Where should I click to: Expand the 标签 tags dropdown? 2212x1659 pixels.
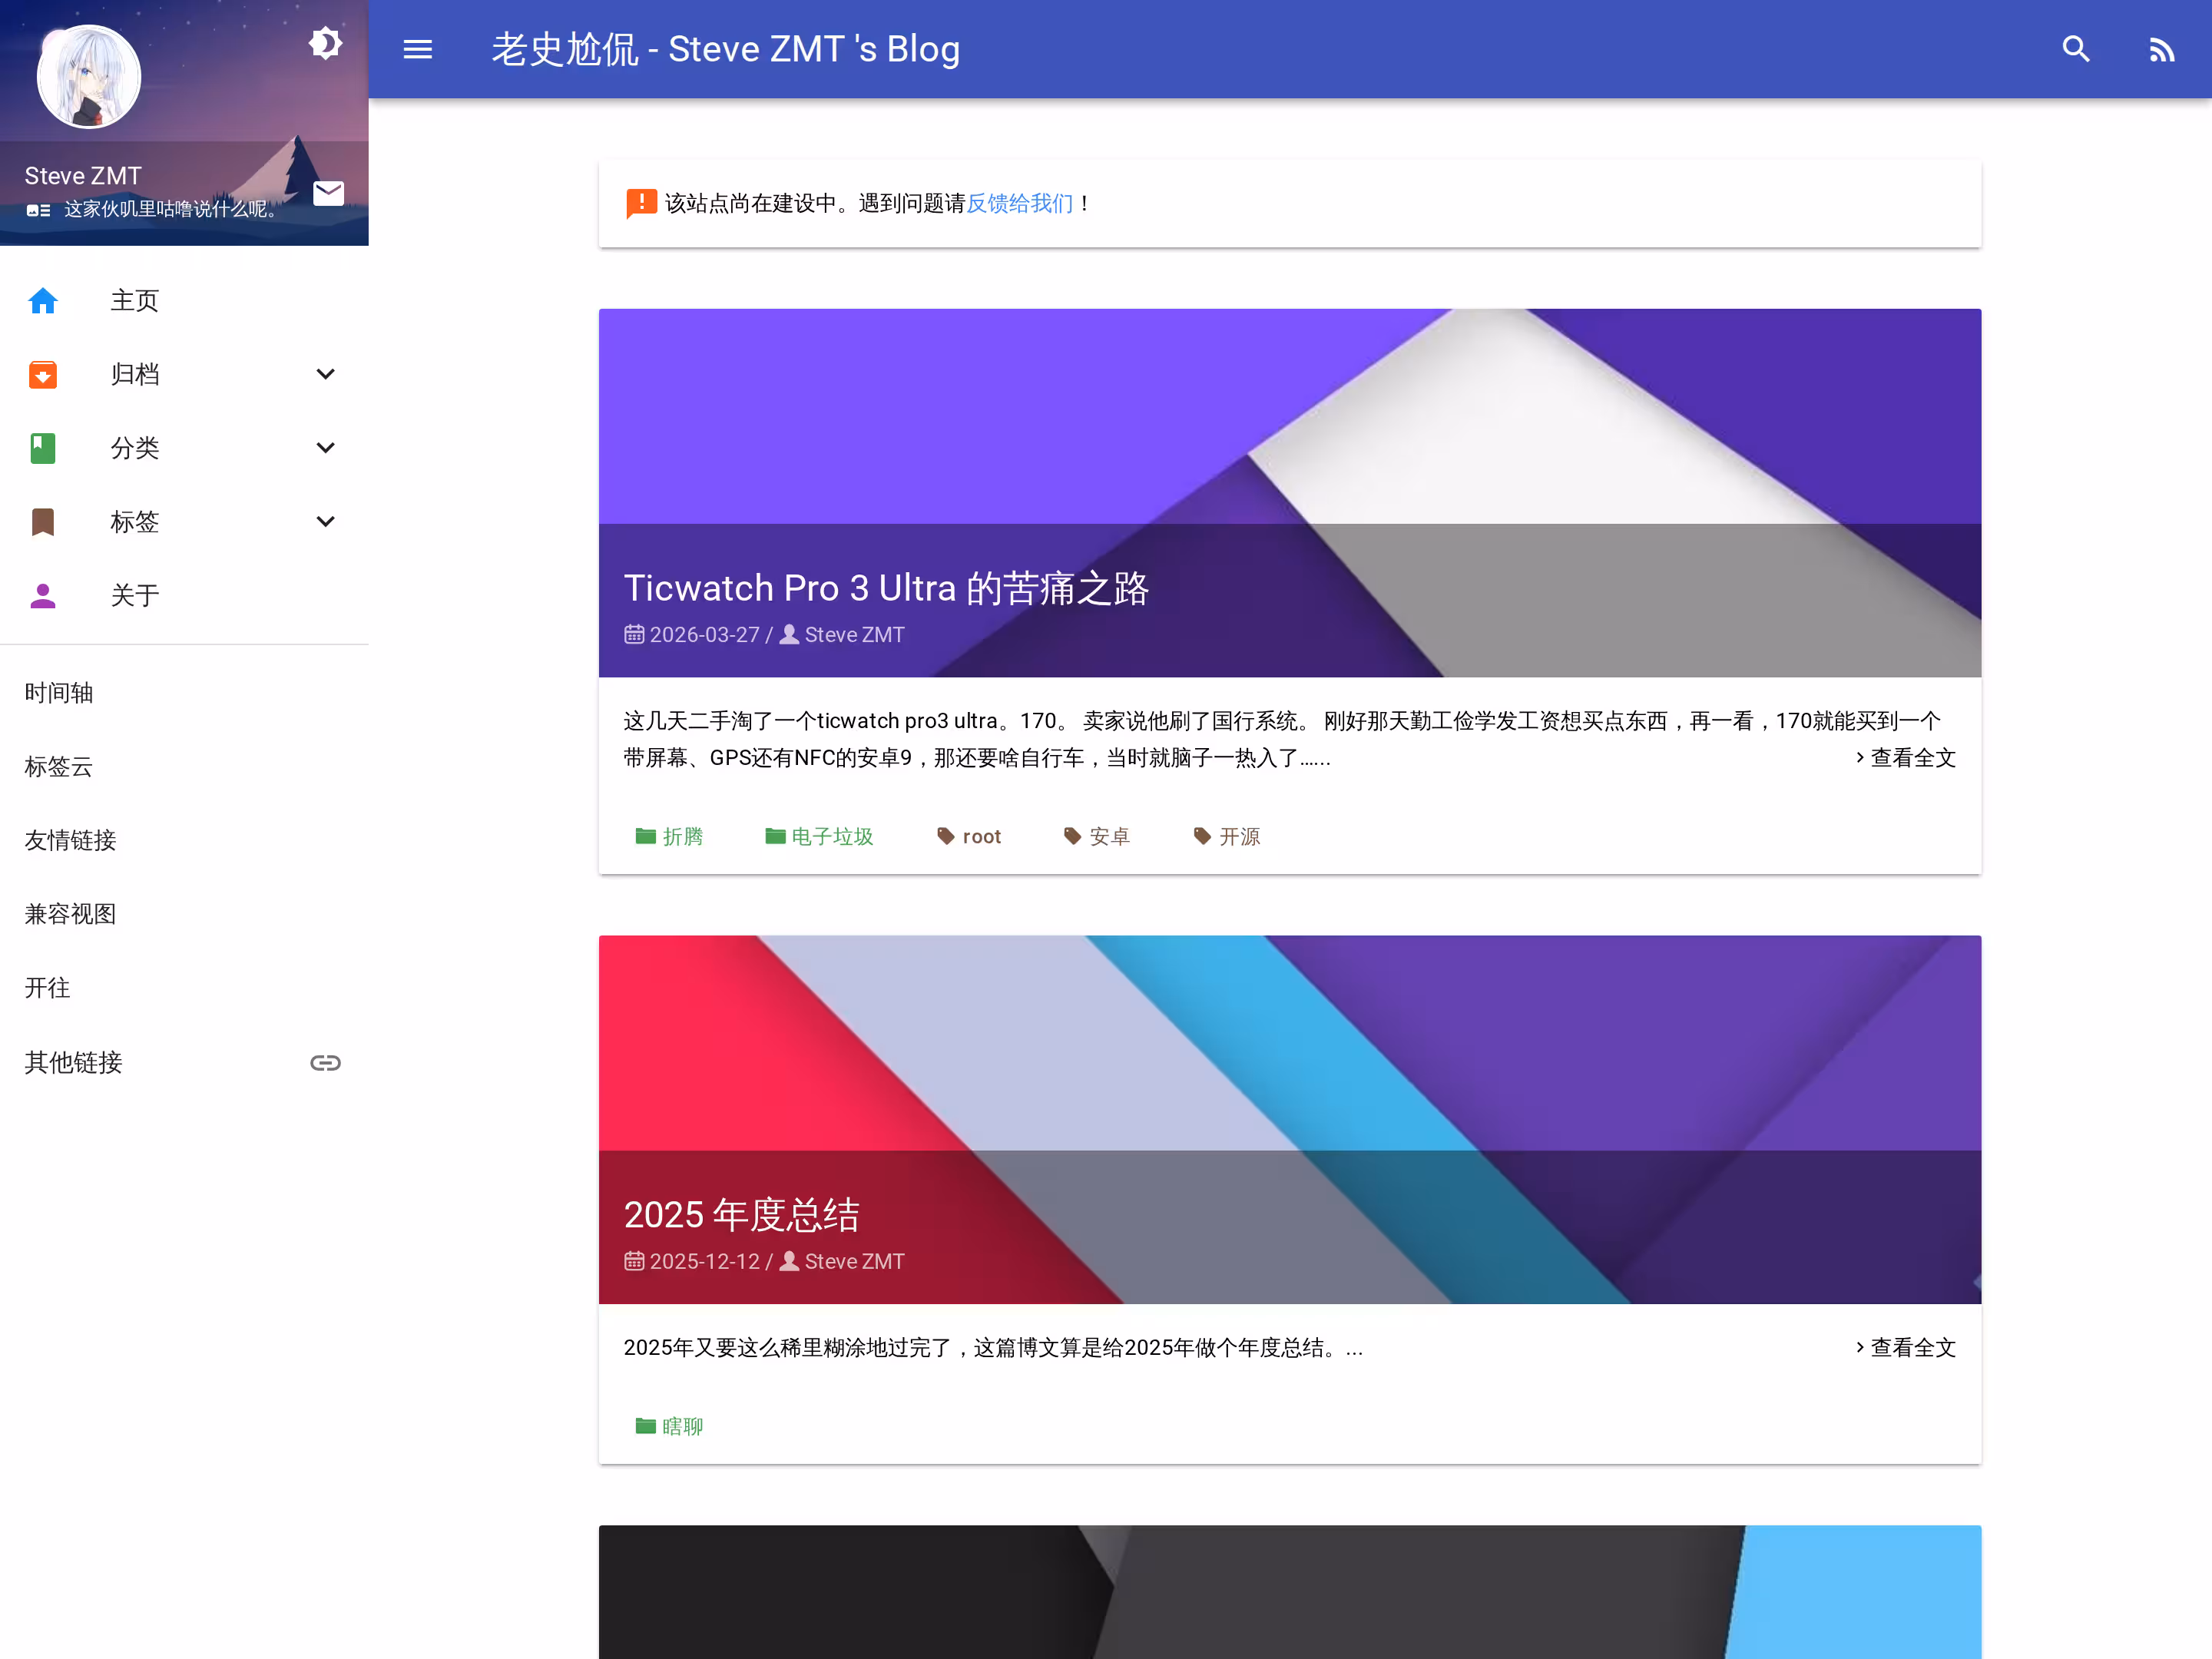(325, 522)
